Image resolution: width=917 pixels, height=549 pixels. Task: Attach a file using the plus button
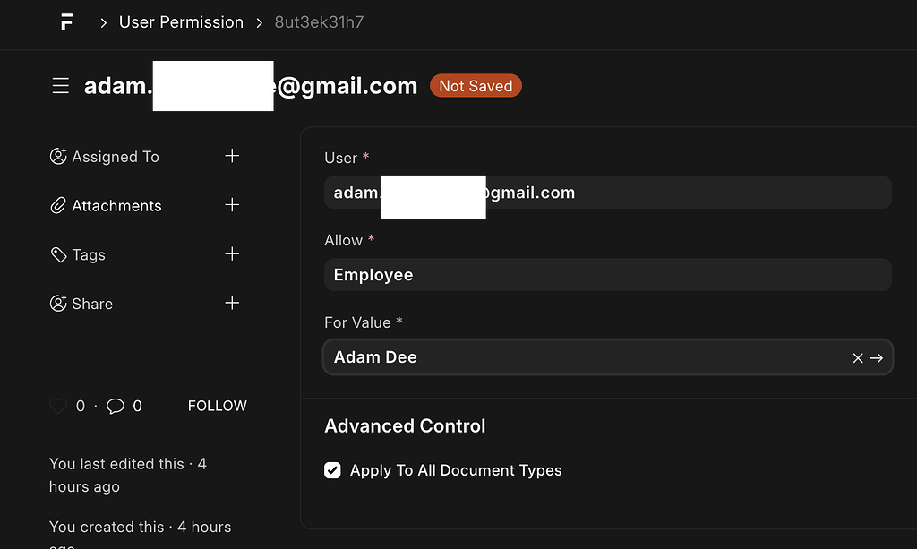click(x=232, y=204)
